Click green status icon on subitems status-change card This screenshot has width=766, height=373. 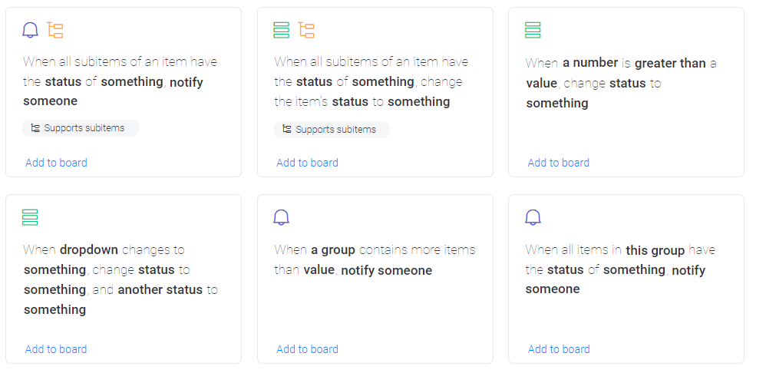pyautogui.click(x=282, y=30)
